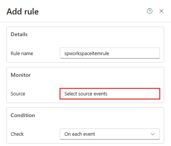Click blank header area beside help icon
The image size is (171, 146).
[93, 11]
